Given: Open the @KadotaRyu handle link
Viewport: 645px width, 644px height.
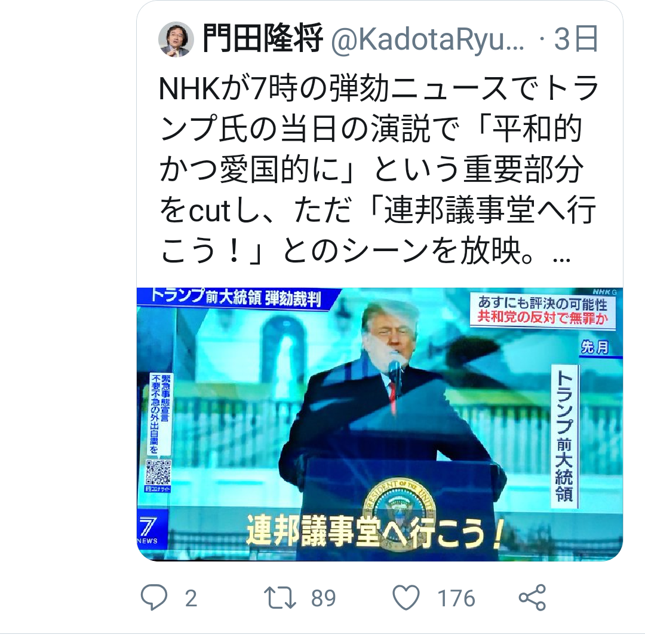Looking at the screenshot, I should coord(428,39).
